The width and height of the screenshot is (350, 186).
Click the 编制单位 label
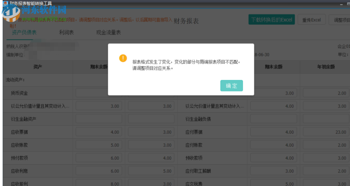pos(15,55)
